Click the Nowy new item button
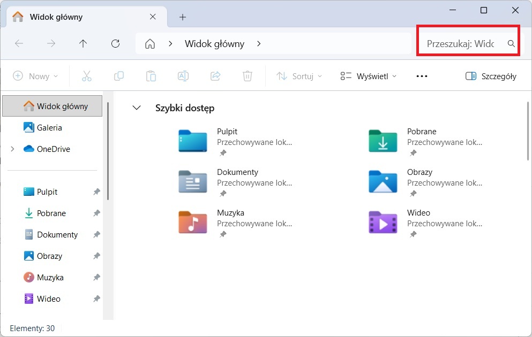The height and width of the screenshot is (337, 532). point(35,76)
